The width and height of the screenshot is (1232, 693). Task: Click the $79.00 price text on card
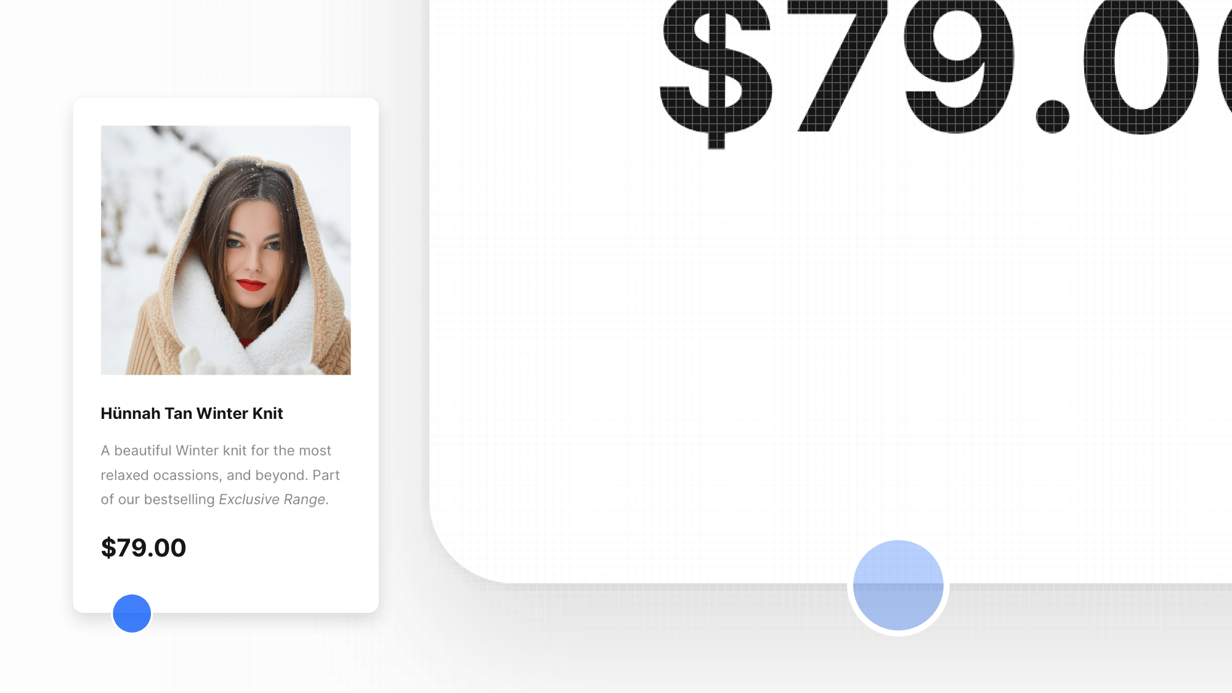[143, 548]
